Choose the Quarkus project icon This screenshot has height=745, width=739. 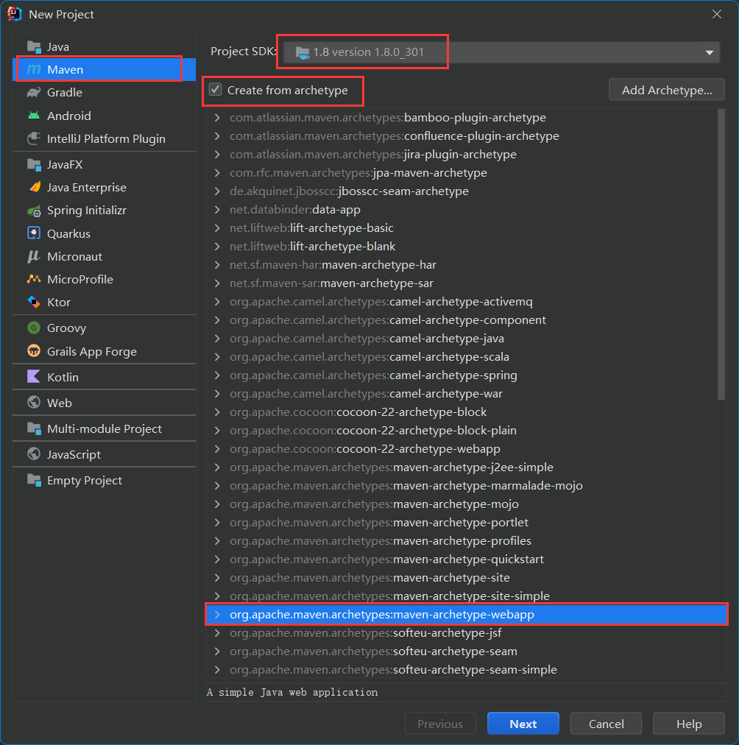click(x=34, y=233)
